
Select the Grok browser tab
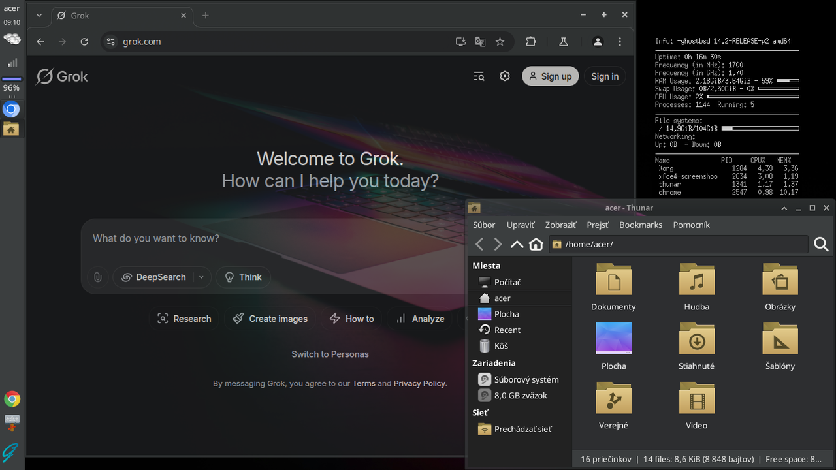point(121,15)
